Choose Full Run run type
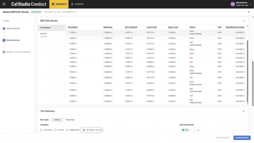 click(x=57, y=120)
